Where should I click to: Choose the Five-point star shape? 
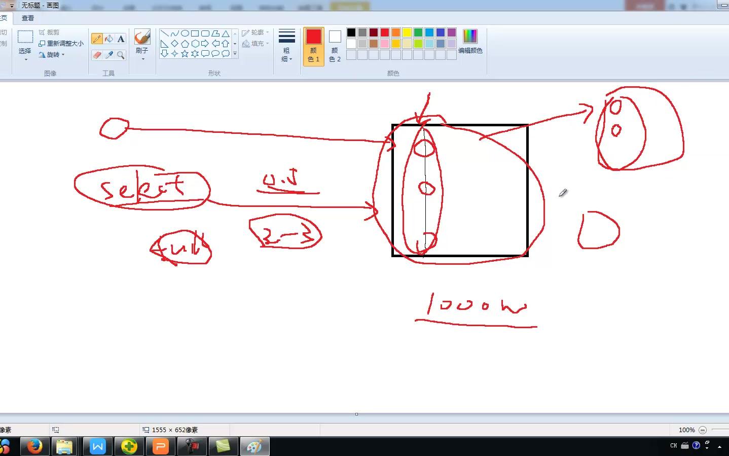[x=185, y=54]
